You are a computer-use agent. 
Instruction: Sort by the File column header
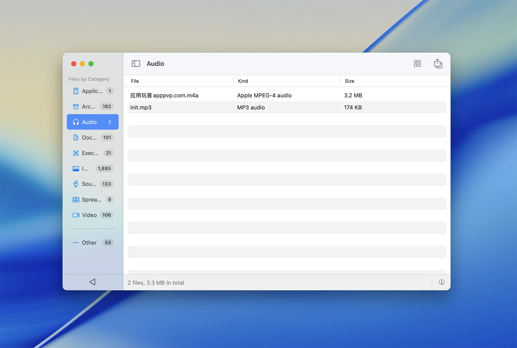pyautogui.click(x=135, y=81)
